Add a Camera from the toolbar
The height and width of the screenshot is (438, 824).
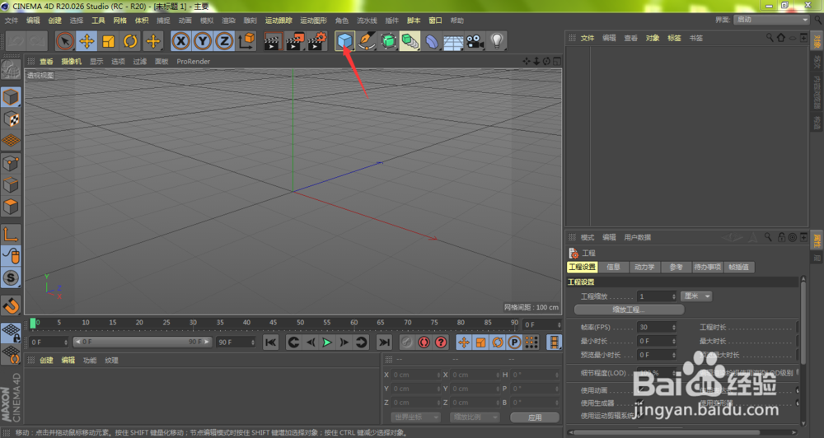[x=475, y=41]
